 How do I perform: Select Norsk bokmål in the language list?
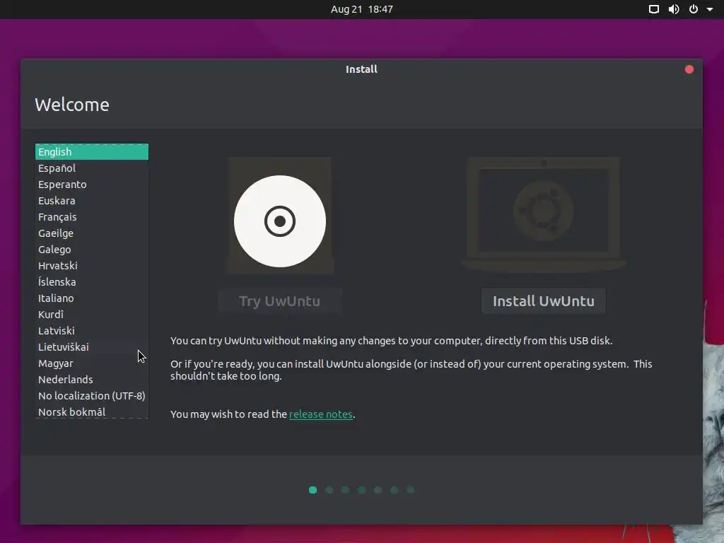(92, 411)
